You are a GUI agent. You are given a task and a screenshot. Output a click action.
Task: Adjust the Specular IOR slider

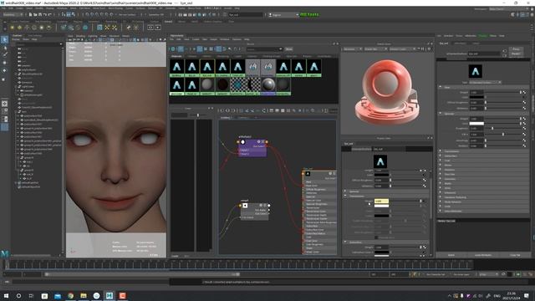[x=503, y=135]
